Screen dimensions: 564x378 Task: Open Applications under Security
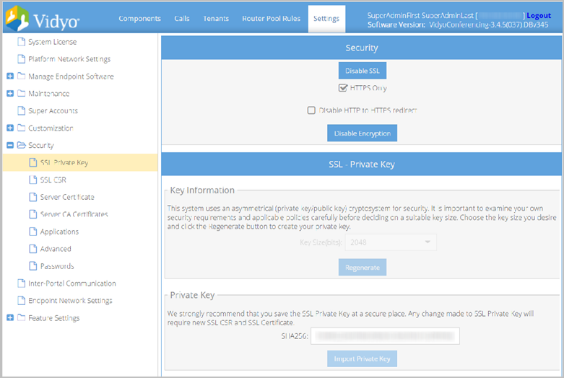pyautogui.click(x=59, y=232)
